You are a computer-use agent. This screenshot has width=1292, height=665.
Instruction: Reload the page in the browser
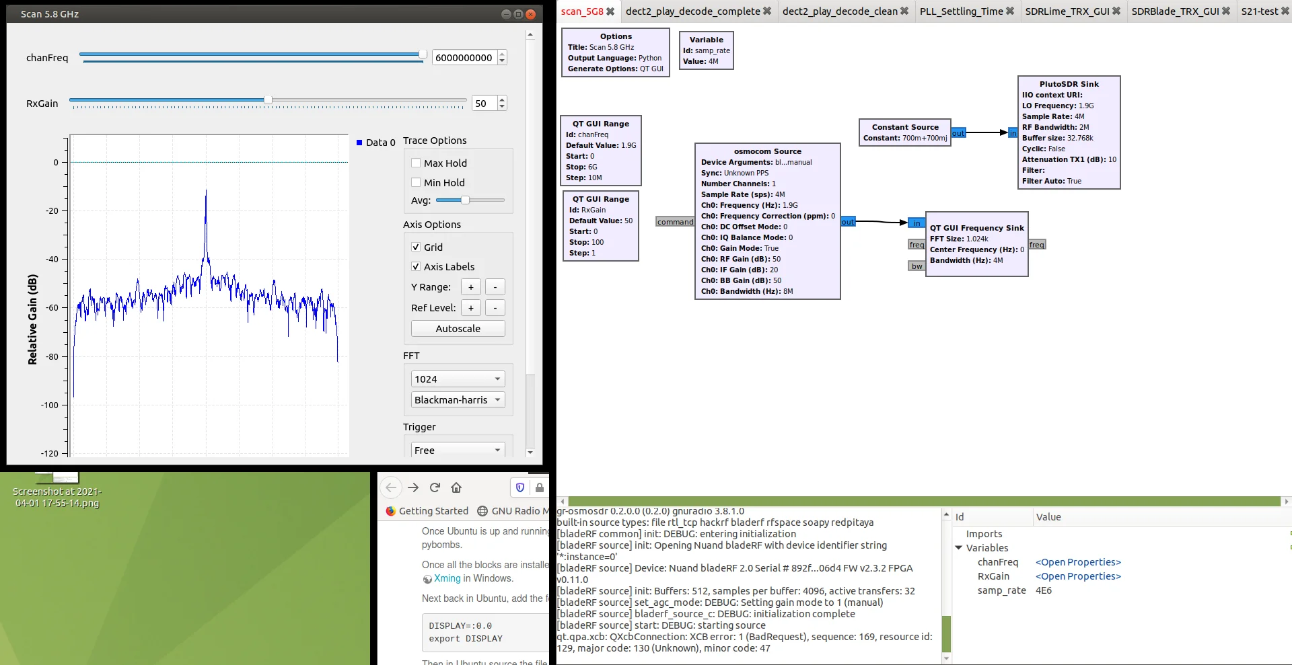point(435,487)
